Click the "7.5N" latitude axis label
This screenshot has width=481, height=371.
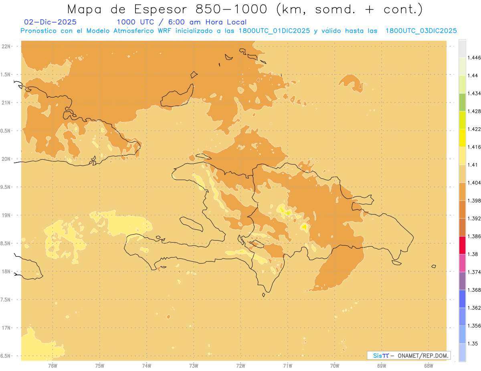click(x=6, y=300)
